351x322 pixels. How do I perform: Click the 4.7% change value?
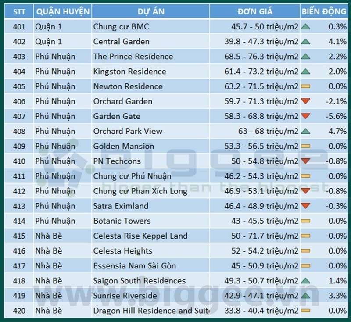[x=337, y=131]
